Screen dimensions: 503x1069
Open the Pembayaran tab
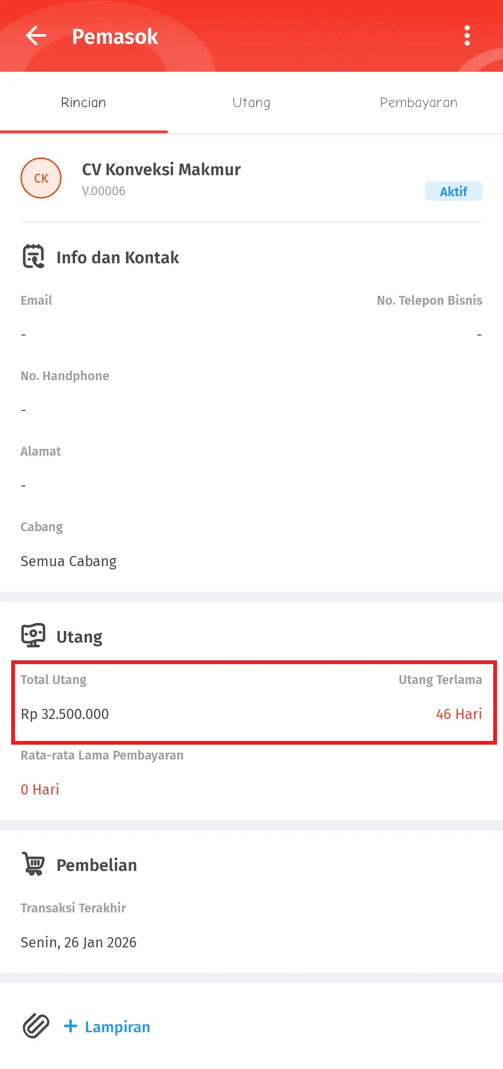click(418, 102)
